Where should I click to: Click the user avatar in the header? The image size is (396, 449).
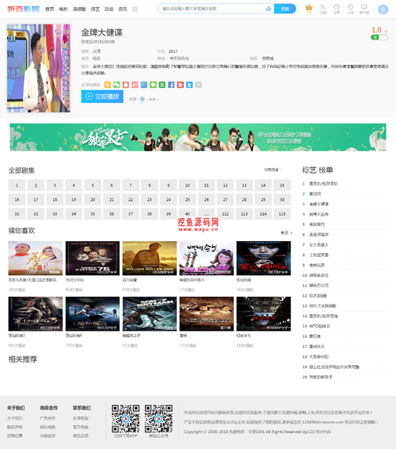point(383,10)
